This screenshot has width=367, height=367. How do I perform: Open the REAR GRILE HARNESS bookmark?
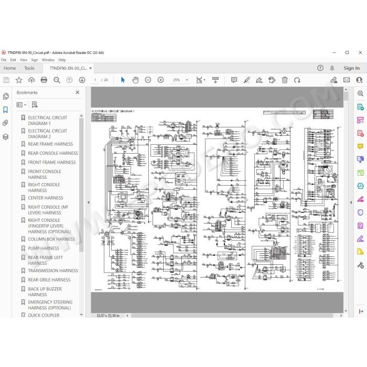click(x=49, y=280)
